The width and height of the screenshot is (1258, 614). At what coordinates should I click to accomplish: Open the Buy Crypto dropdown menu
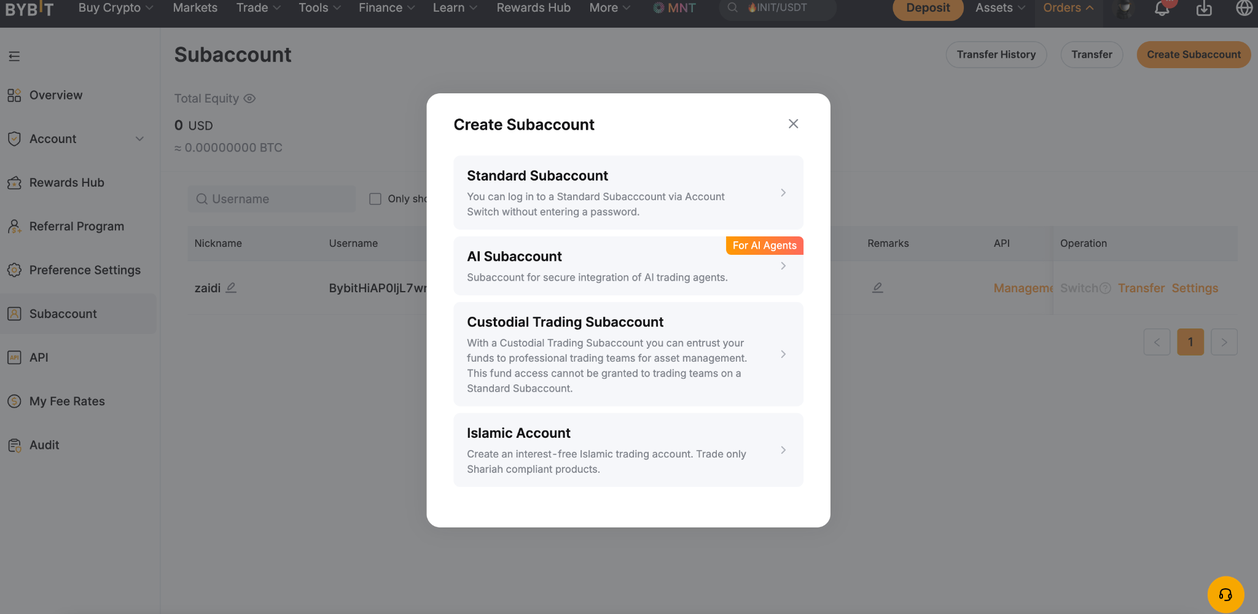click(115, 8)
